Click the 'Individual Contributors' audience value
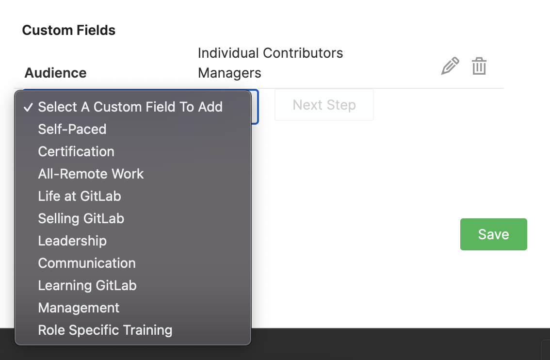Image resolution: width=550 pixels, height=360 pixels. [270, 53]
